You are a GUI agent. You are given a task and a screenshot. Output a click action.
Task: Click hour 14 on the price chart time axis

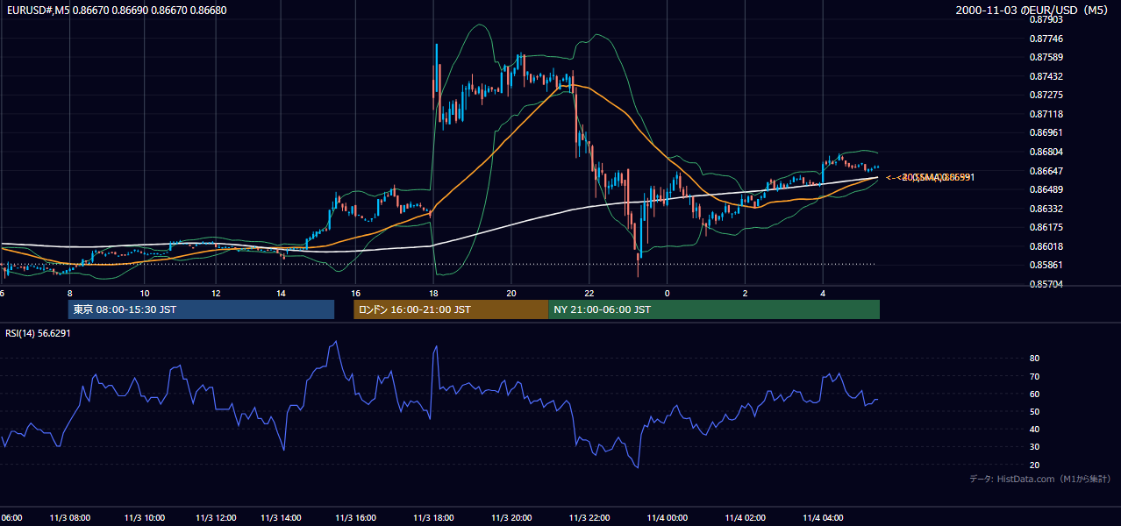coord(281,293)
